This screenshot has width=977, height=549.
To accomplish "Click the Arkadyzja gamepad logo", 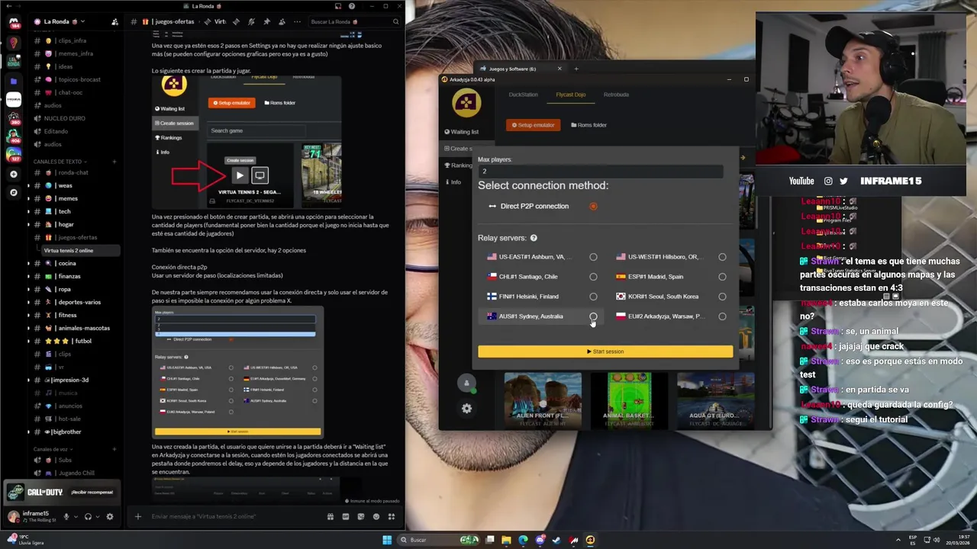I will click(466, 103).
